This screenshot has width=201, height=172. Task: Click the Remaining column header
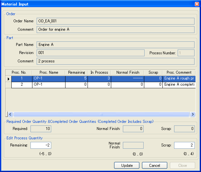point(77,72)
